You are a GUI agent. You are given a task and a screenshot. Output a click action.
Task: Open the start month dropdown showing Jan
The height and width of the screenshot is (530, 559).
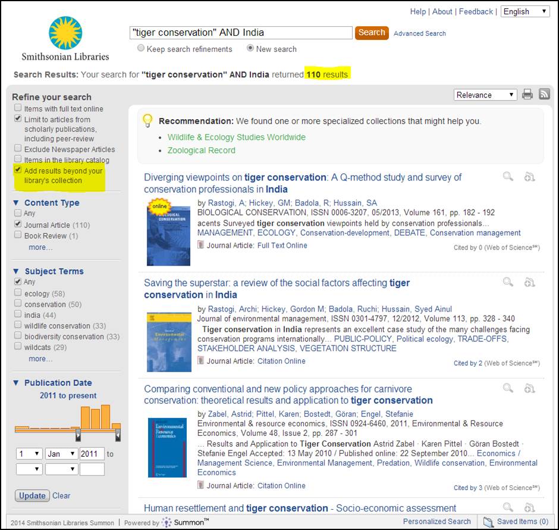click(62, 454)
